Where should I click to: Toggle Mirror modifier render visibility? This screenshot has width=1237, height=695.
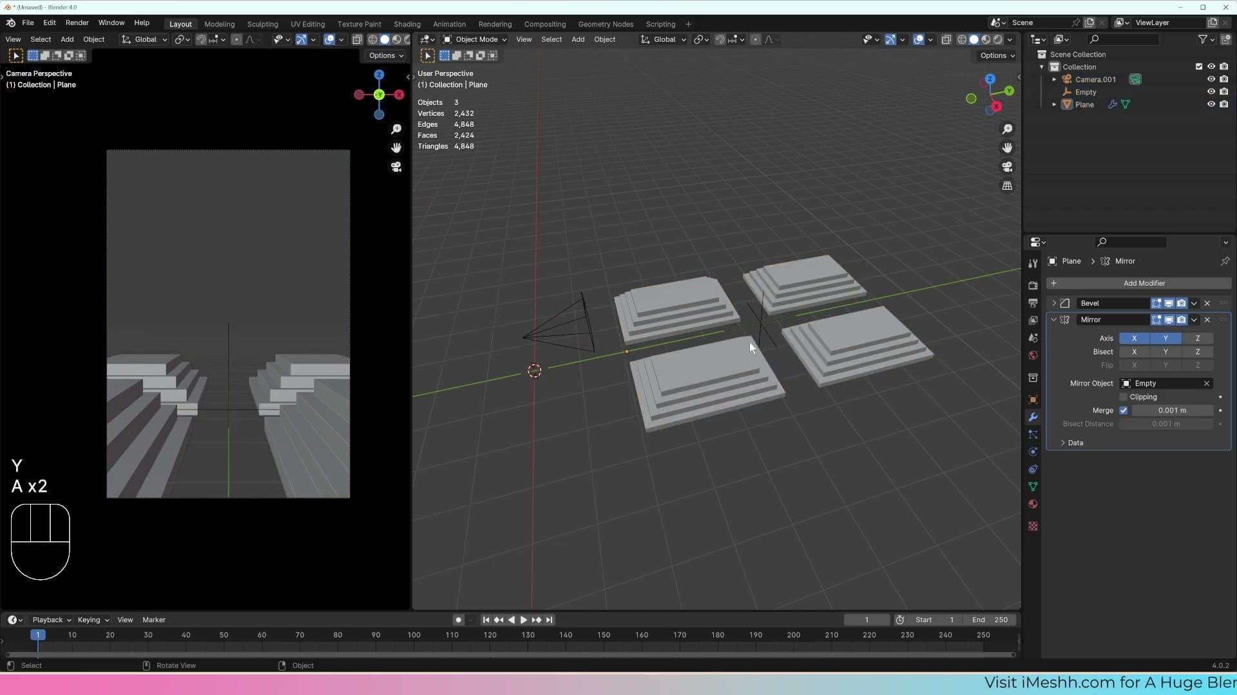click(x=1181, y=320)
